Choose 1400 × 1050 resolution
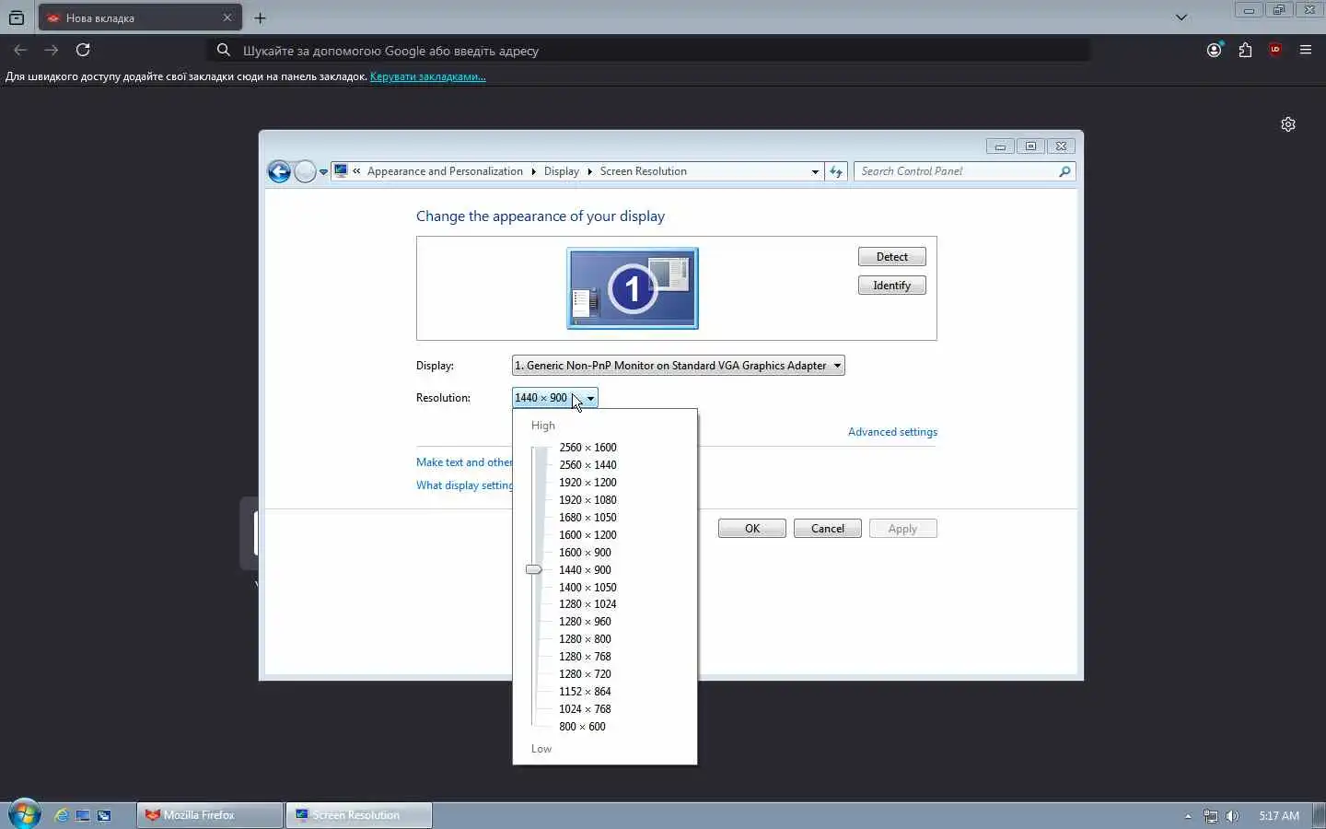Viewport: 1326px width, 829px height. tap(587, 588)
